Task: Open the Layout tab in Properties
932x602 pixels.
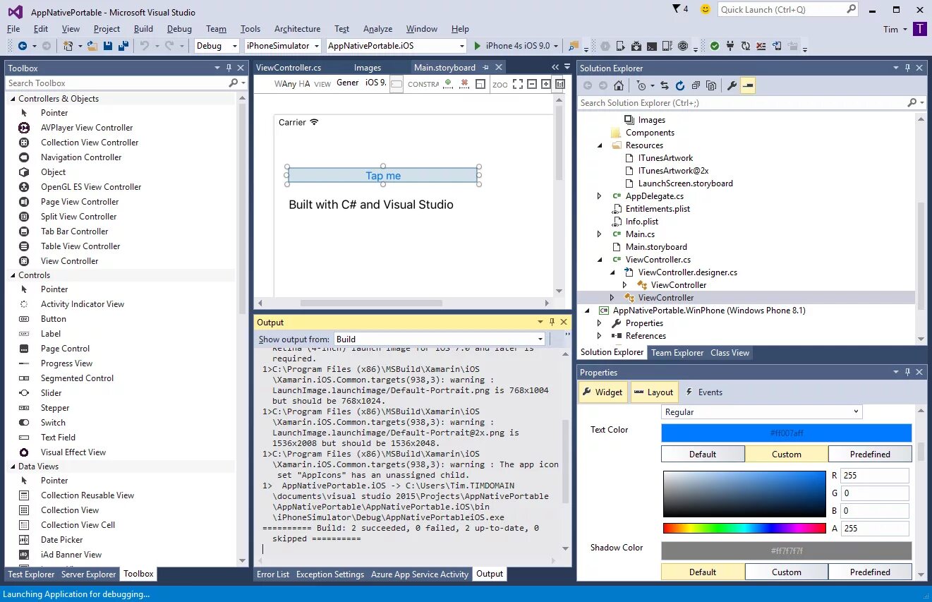Action: coord(654,392)
